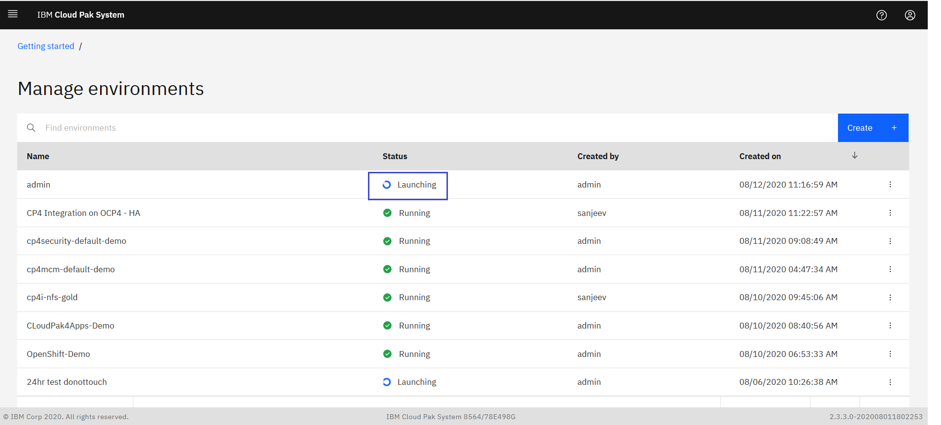The height and width of the screenshot is (425, 941).
Task: Sort table by Status column header
Action: (x=394, y=156)
